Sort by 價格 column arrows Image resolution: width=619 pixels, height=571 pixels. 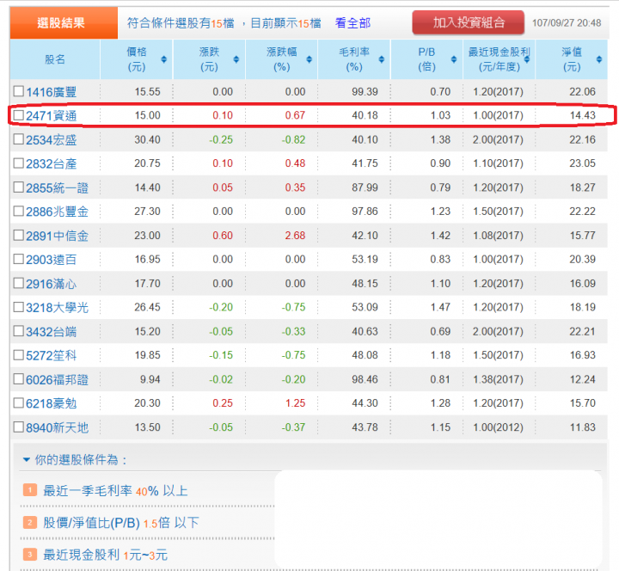click(164, 59)
